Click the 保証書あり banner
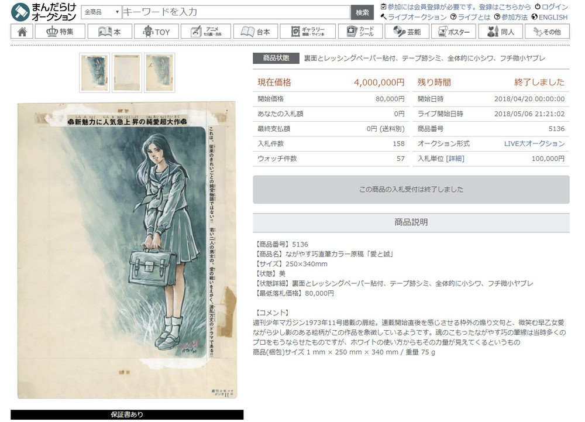The image size is (585, 422). pyautogui.click(x=127, y=414)
